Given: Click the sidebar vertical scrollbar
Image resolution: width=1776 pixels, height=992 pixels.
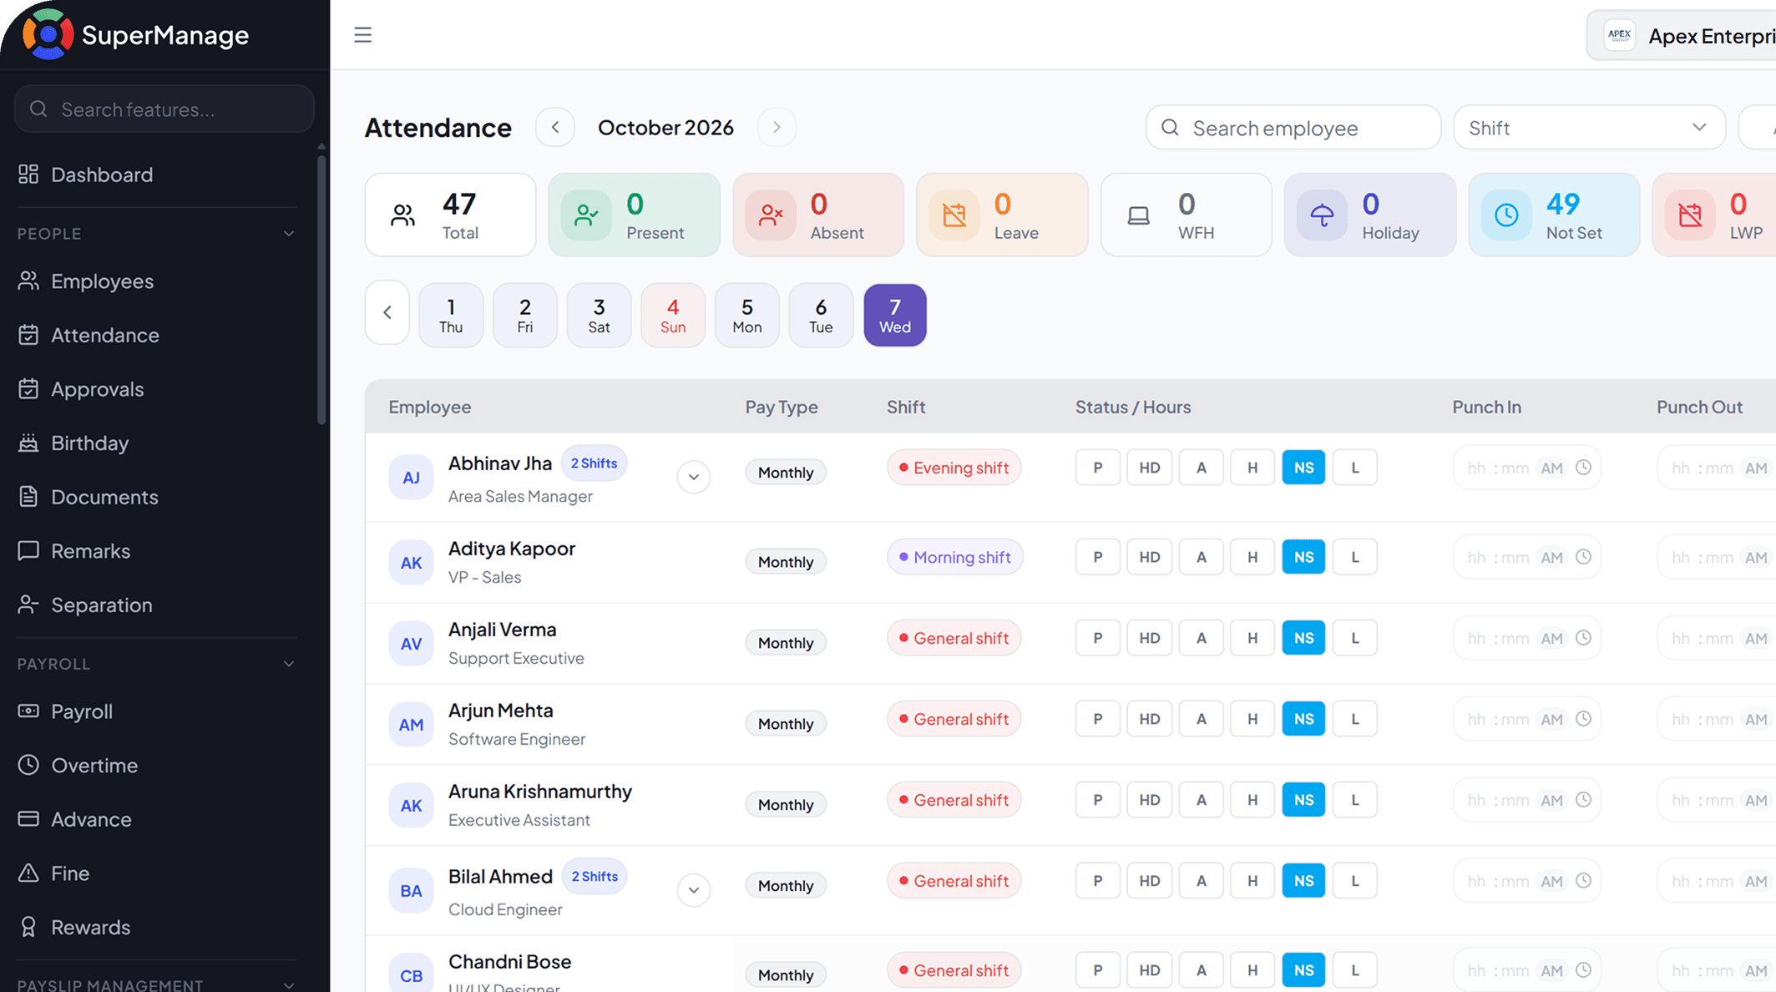Looking at the screenshot, I should click(321, 288).
